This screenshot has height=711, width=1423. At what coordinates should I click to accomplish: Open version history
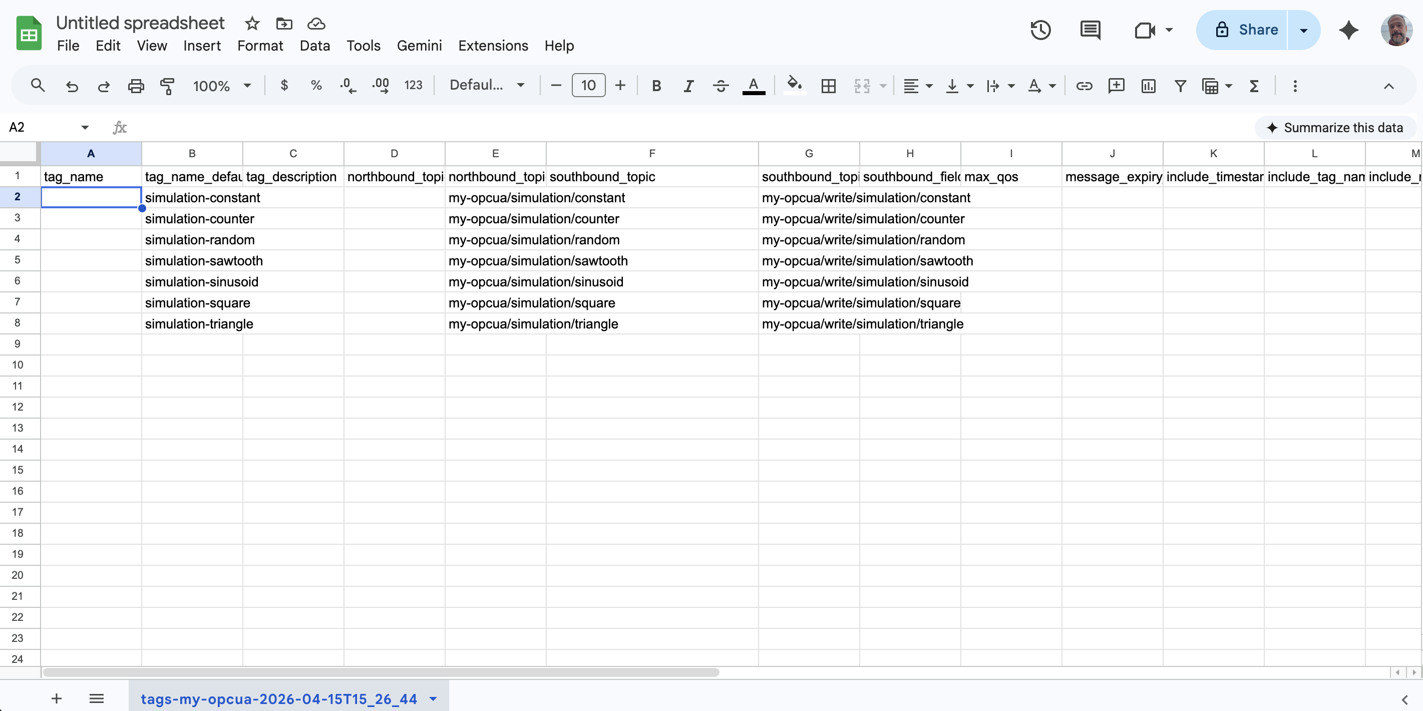(x=1041, y=31)
